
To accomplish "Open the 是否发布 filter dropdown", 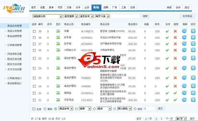I will point(87,16).
